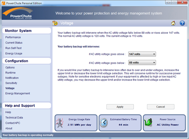Click the Estimated Battery Time status panel
Image resolution: width=189 pixels, height=139 pixels.
[120, 122]
